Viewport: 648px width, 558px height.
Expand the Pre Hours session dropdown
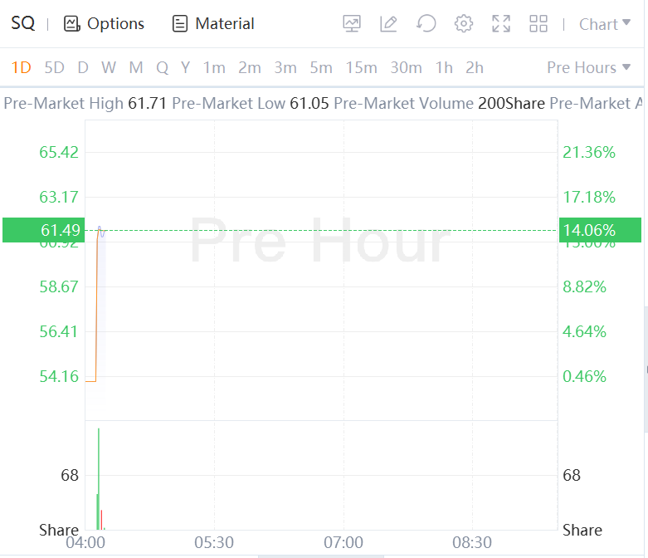click(588, 67)
